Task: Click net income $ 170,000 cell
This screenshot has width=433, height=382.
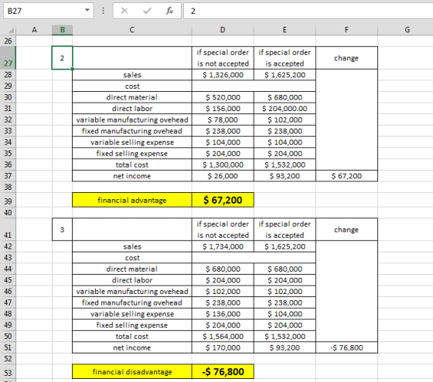Action: click(223, 347)
